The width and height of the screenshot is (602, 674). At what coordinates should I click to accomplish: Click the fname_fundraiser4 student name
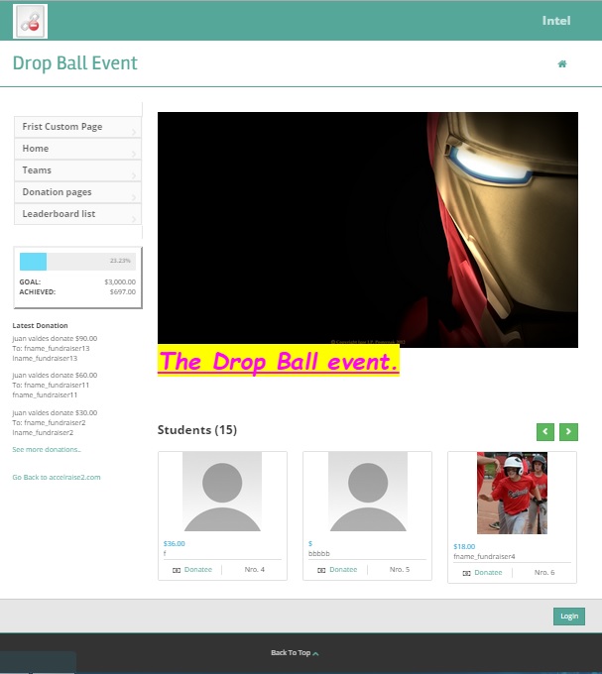[484, 557]
